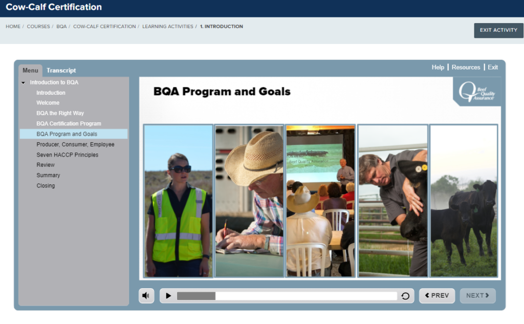Mute the course audio speaker icon
The width and height of the screenshot is (524, 324).
[146, 295]
